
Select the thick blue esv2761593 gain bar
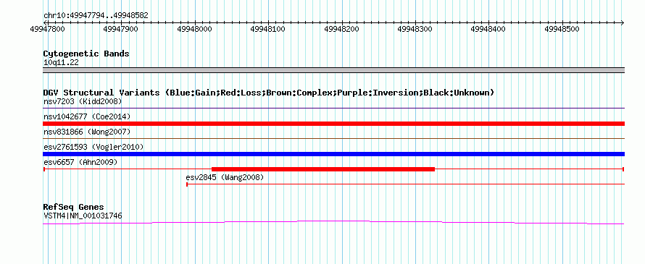[333, 154]
